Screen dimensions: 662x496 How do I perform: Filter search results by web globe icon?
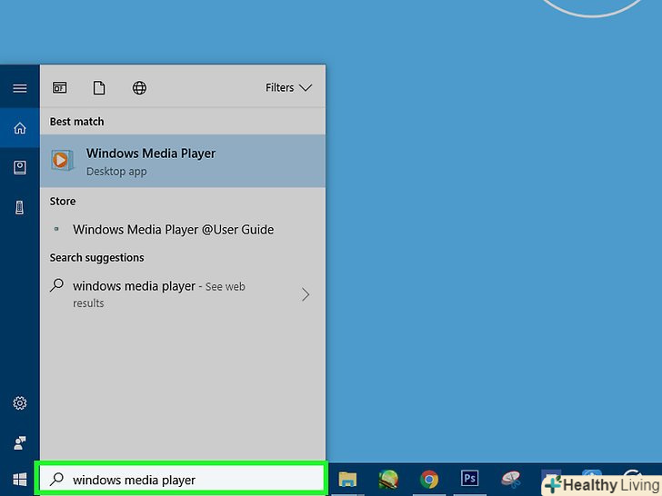tap(139, 88)
